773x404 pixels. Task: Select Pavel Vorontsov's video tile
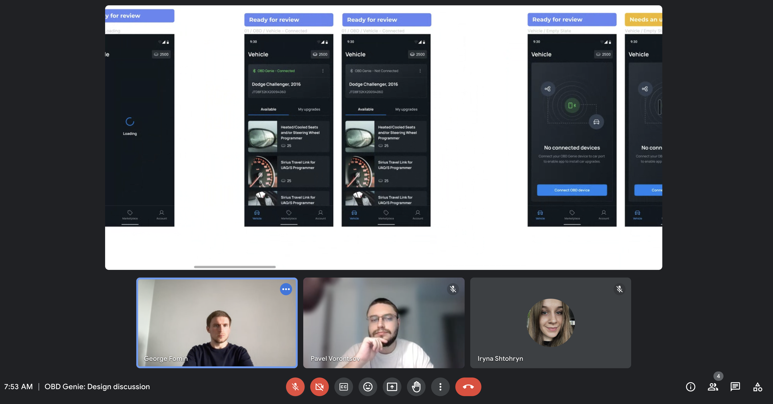point(384,323)
